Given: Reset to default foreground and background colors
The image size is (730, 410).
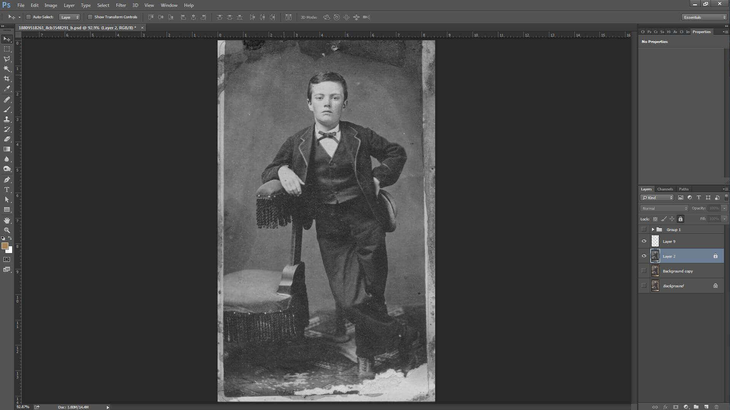Looking at the screenshot, I should 3,238.
